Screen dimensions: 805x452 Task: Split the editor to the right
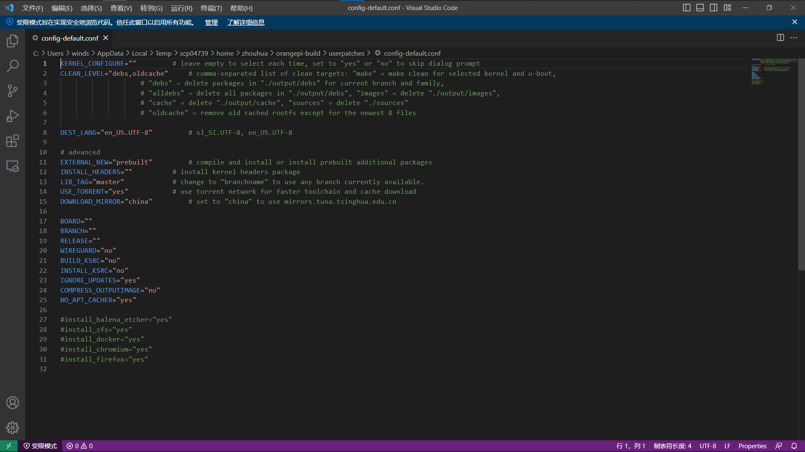(780, 38)
